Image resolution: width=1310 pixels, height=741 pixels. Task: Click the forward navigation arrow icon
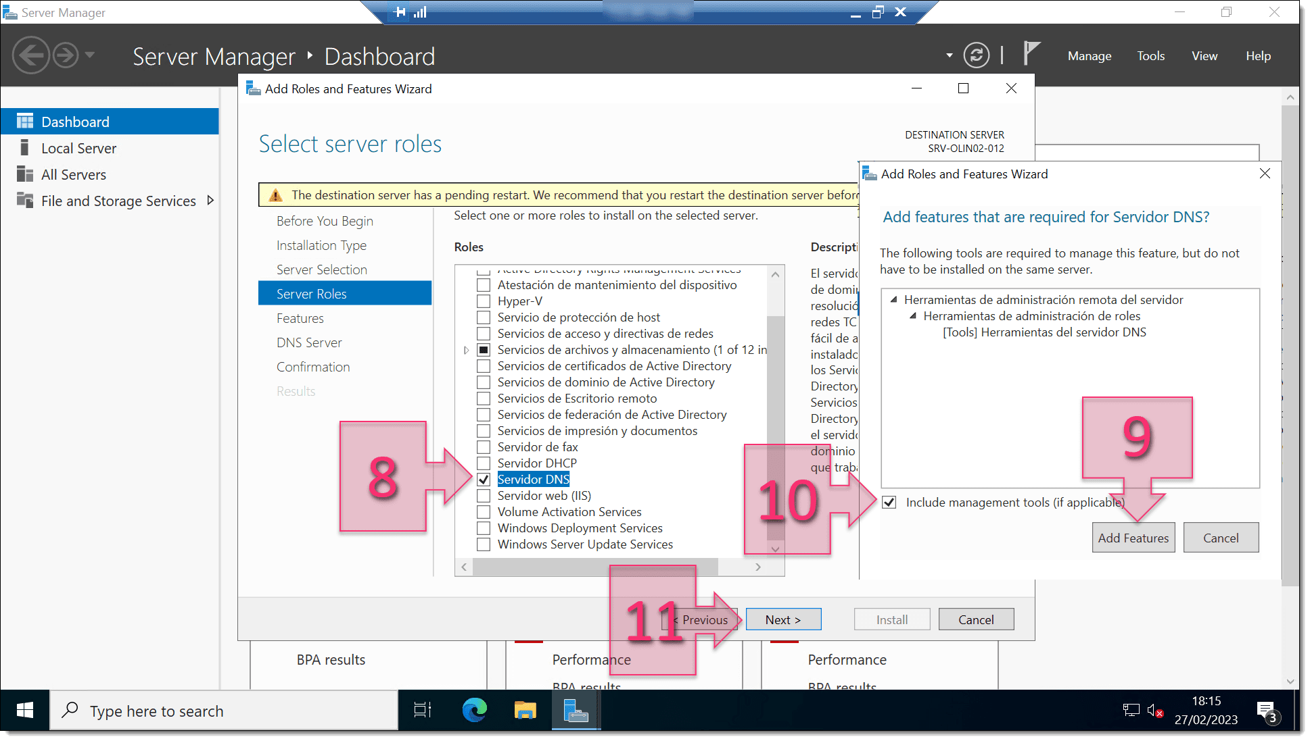(65, 55)
